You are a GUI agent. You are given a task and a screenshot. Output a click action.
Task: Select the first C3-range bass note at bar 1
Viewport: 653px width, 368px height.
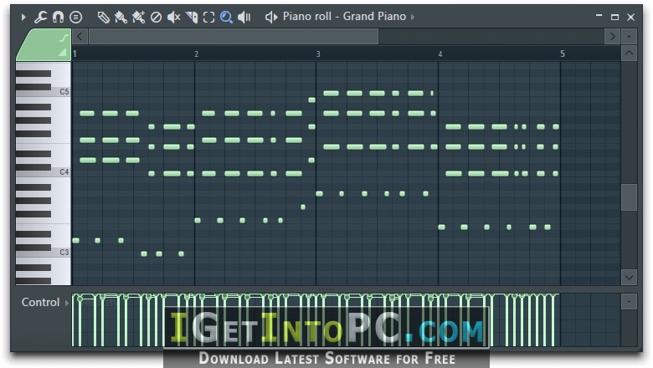(x=76, y=240)
